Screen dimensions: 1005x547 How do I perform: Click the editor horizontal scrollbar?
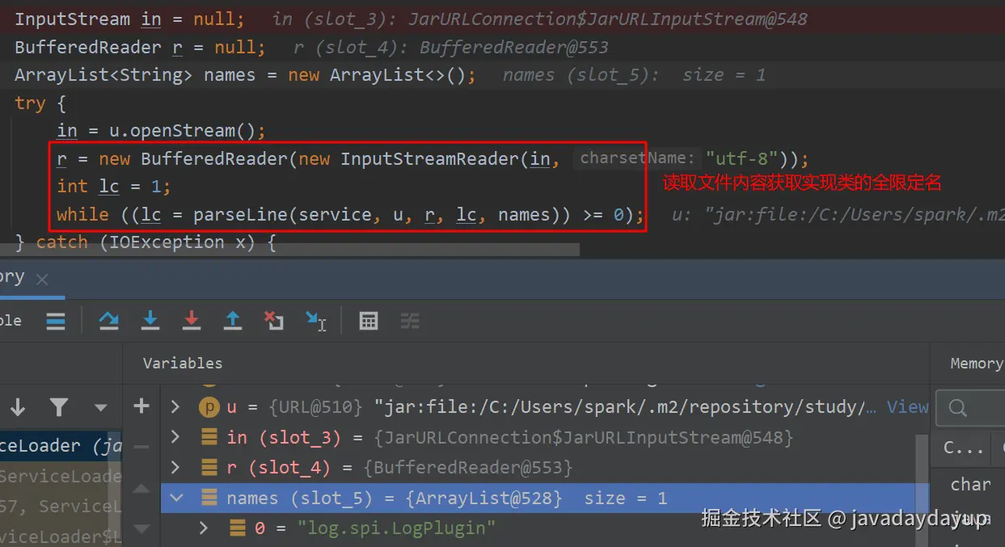tap(289, 251)
